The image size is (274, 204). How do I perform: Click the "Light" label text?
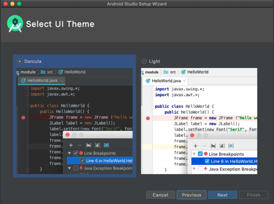[155, 61]
